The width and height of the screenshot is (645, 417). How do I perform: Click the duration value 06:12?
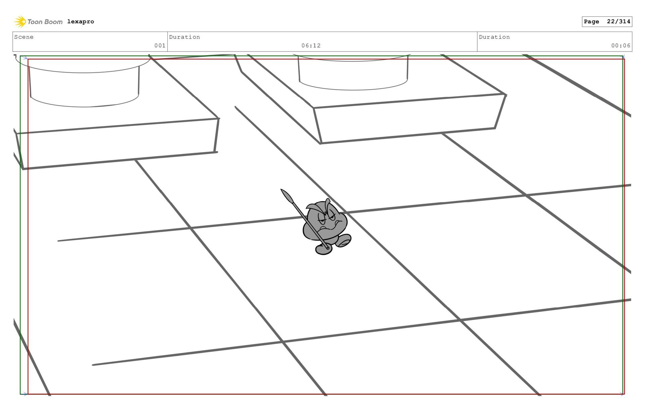(x=311, y=45)
